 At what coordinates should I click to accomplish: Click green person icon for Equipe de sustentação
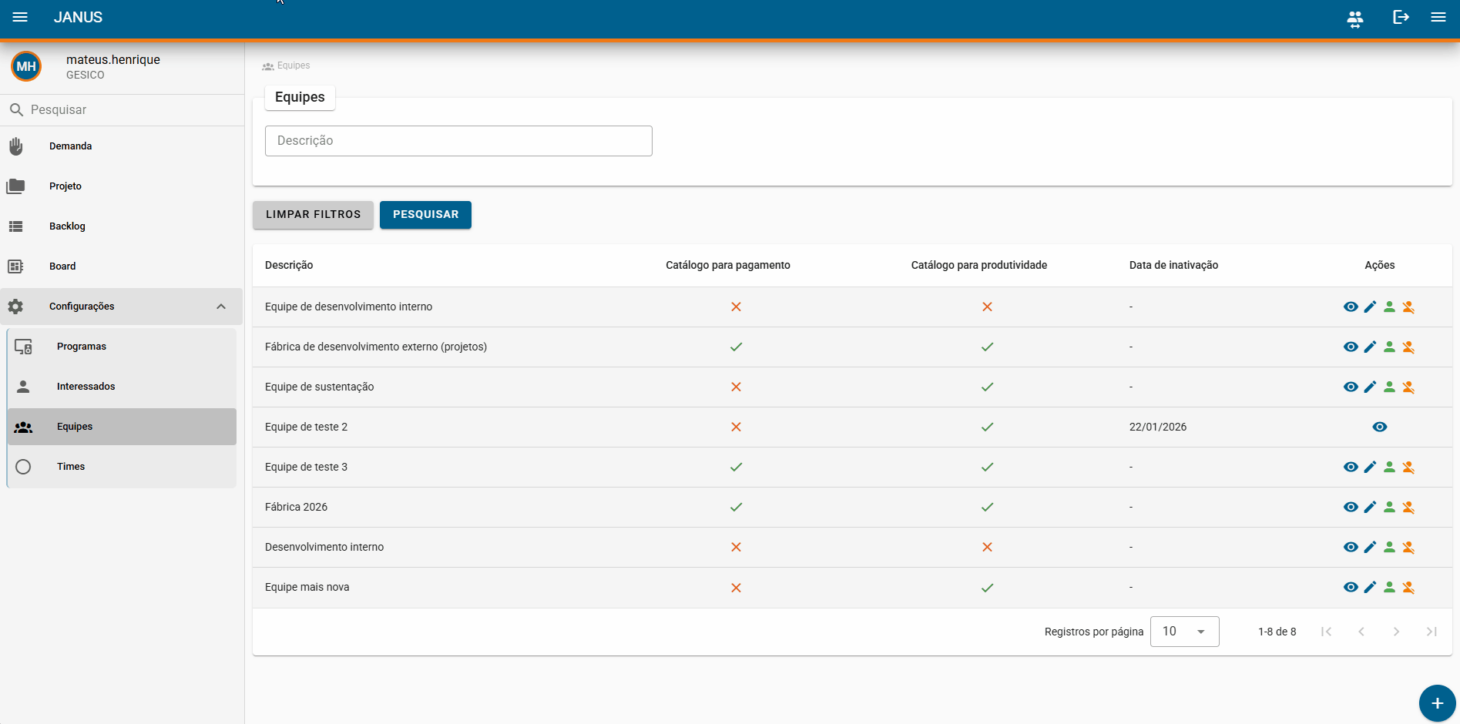click(x=1389, y=387)
